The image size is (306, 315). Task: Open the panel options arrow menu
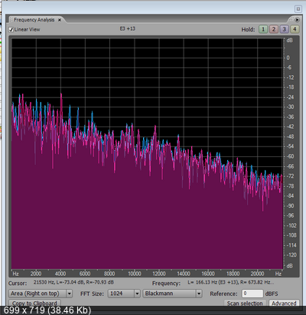(x=297, y=19)
